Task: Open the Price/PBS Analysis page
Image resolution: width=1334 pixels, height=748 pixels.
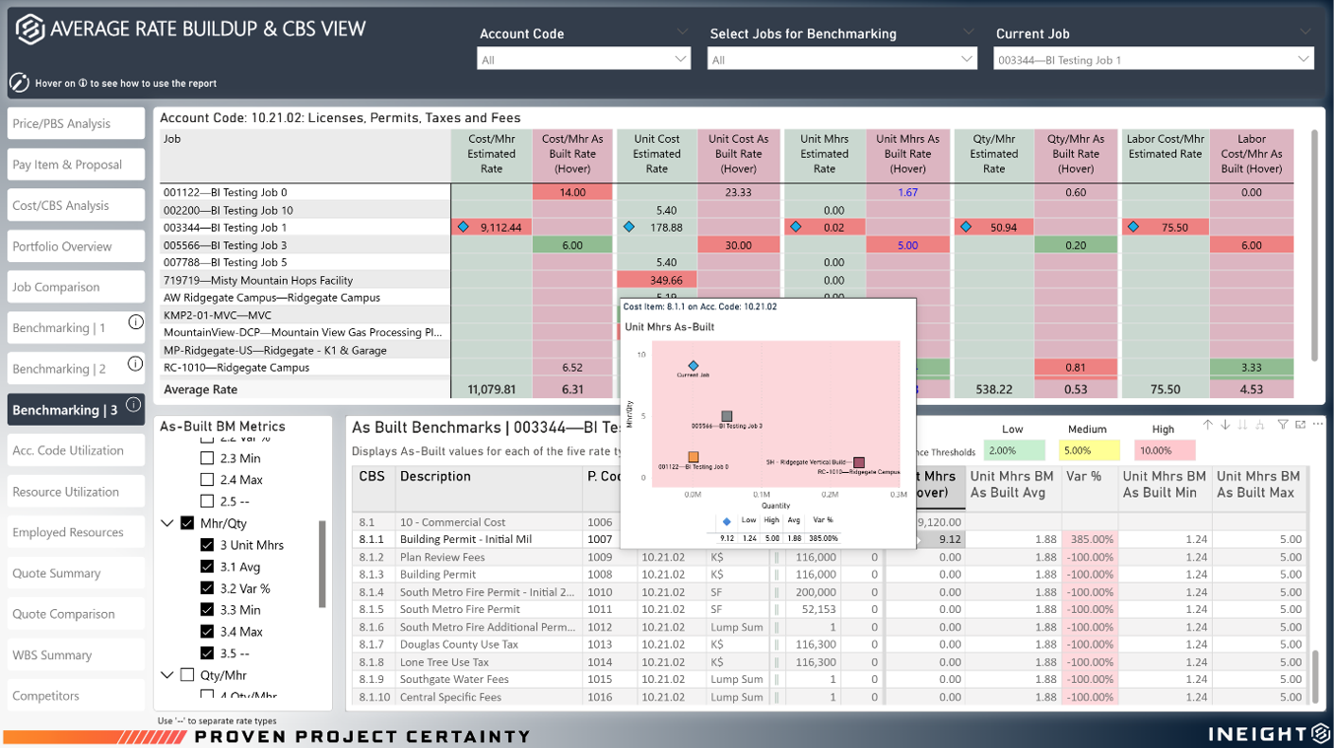Action: (x=76, y=124)
